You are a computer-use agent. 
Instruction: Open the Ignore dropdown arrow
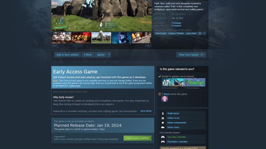(x=109, y=55)
